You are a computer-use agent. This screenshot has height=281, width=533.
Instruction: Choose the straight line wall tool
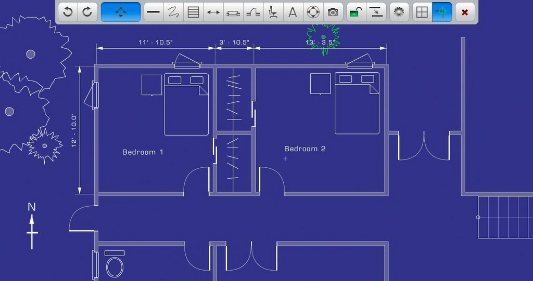154,12
